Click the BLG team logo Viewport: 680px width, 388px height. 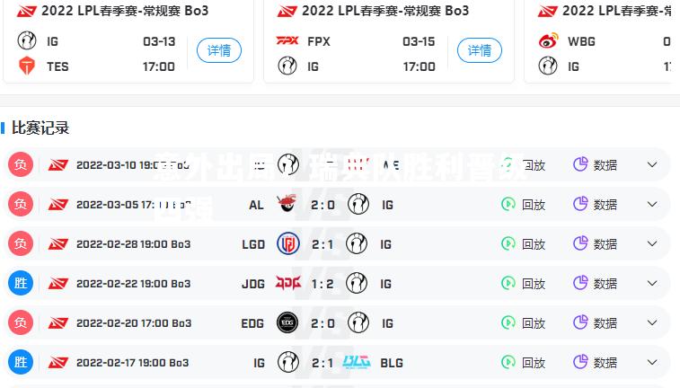(357, 362)
